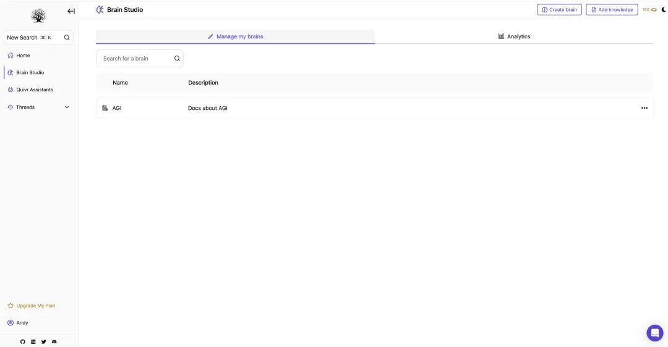Open the AGI row three-dots menu
Viewport: 668px width, 347px height.
click(644, 108)
